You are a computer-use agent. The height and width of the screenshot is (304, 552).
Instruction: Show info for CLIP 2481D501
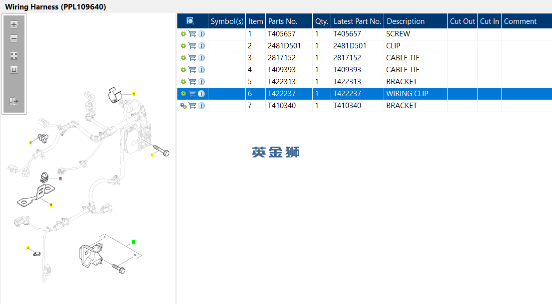(x=201, y=46)
